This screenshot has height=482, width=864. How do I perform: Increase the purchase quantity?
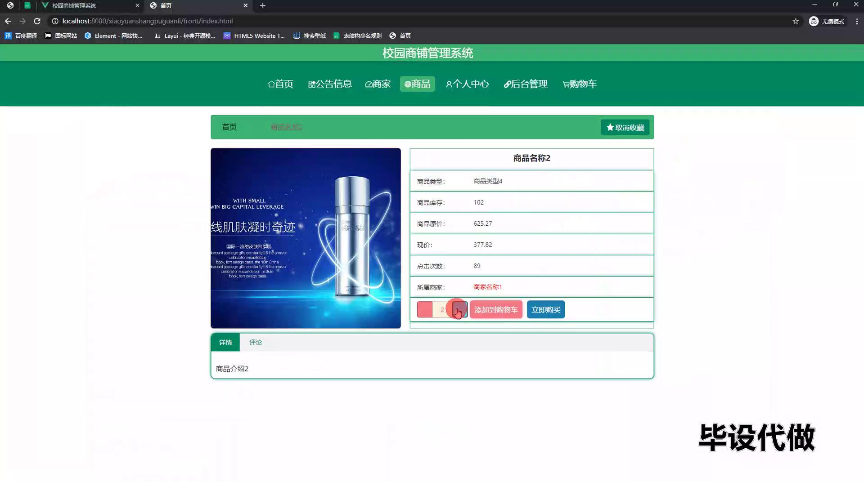[x=460, y=309]
